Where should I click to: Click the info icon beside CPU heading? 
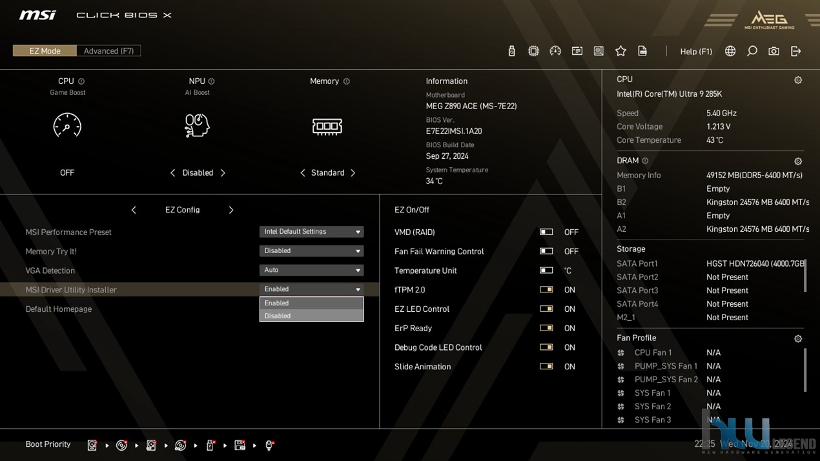click(x=81, y=81)
